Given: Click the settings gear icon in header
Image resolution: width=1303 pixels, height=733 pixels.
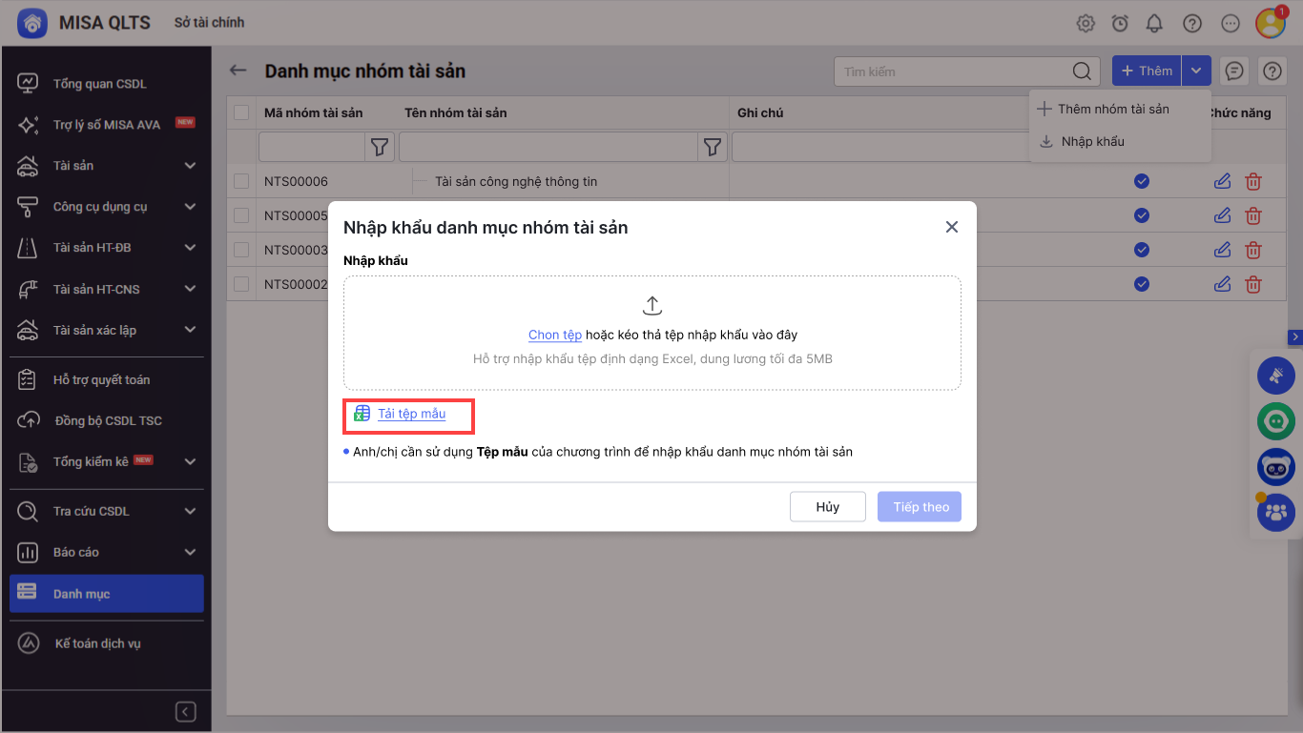Looking at the screenshot, I should click(1086, 24).
